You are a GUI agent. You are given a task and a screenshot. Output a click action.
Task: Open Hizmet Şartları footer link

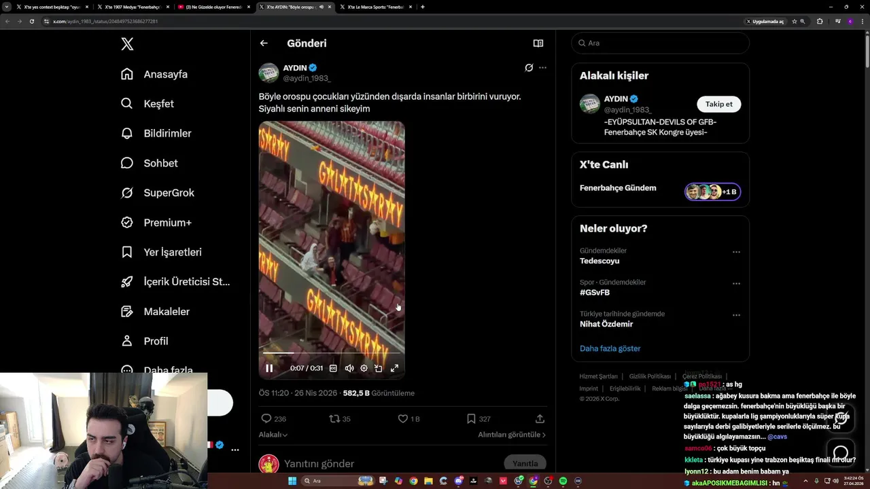[x=598, y=376]
